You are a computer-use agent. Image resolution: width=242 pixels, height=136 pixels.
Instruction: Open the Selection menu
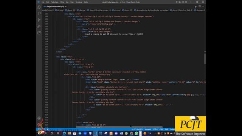(55, 2)
